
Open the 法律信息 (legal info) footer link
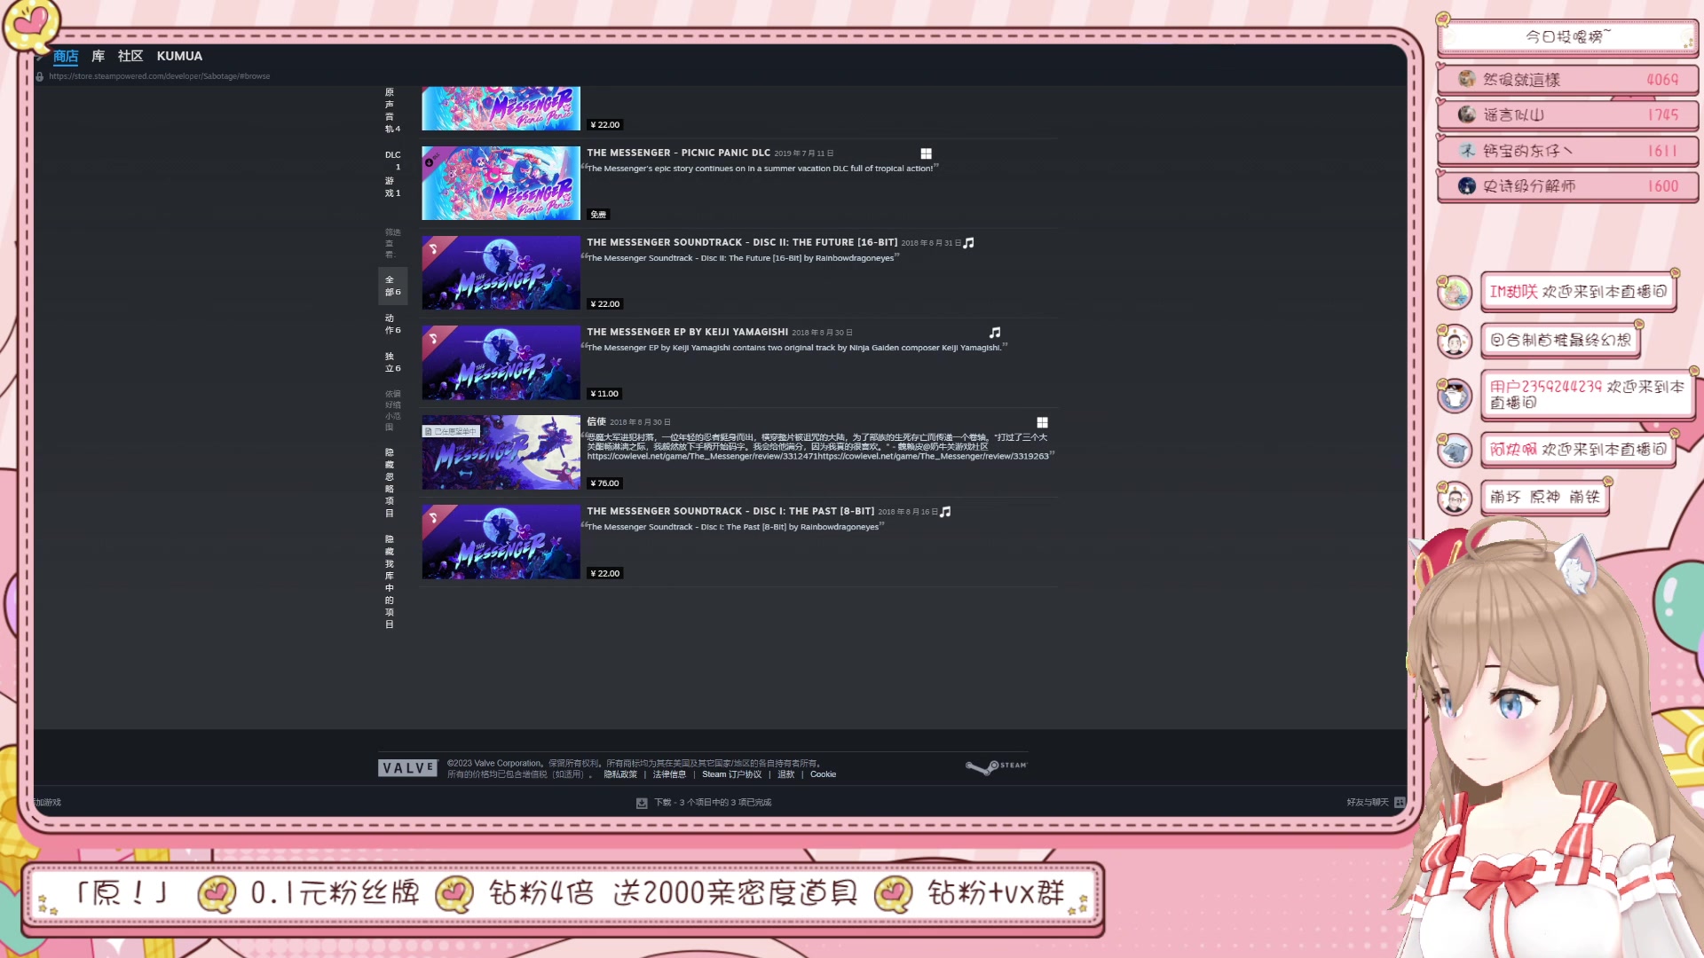(x=669, y=774)
